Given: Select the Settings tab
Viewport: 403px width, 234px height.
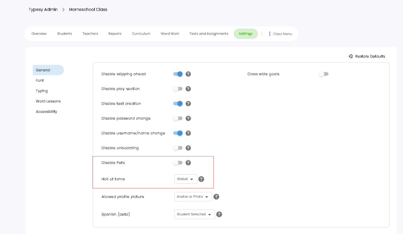Looking at the screenshot, I should pos(246,34).
